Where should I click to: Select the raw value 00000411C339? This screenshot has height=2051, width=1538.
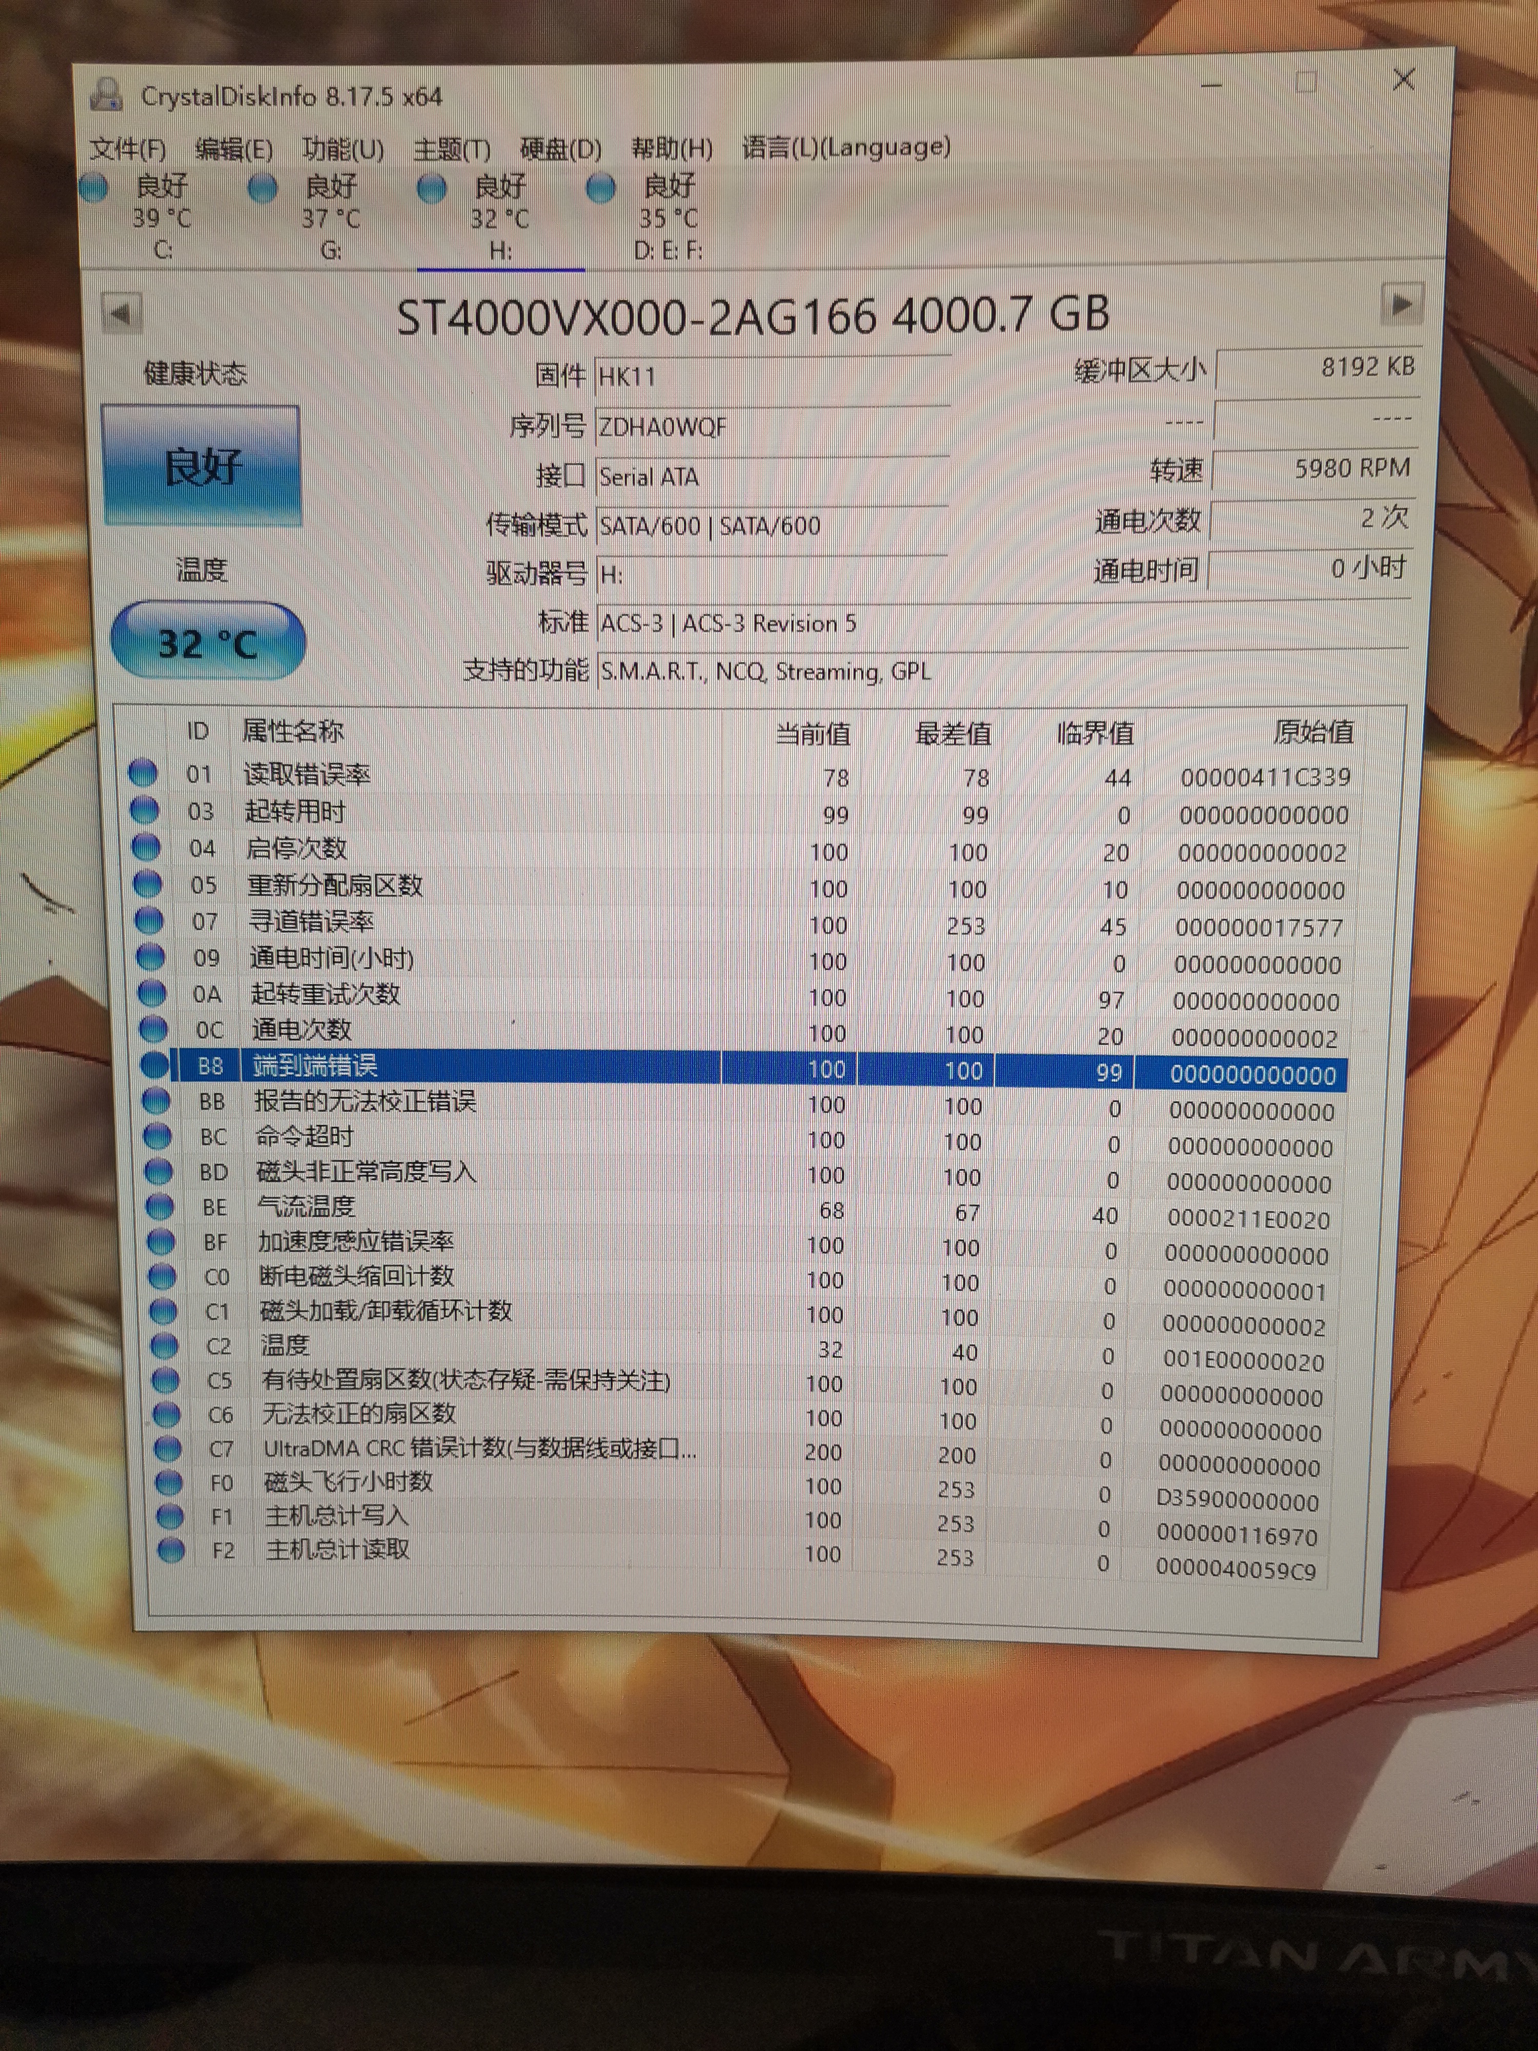pyautogui.click(x=1265, y=777)
